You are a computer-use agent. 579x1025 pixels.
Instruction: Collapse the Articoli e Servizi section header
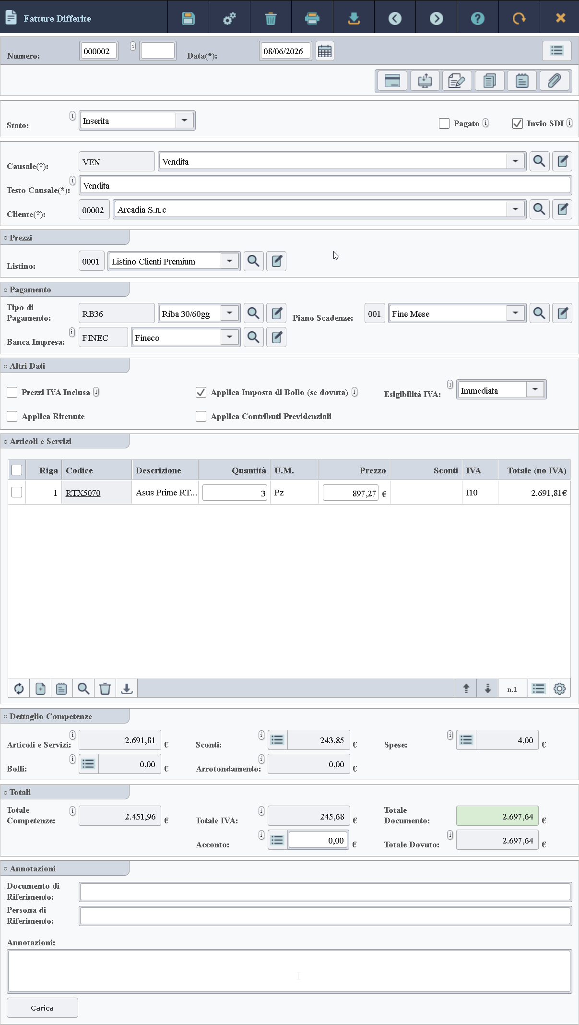tap(65, 441)
